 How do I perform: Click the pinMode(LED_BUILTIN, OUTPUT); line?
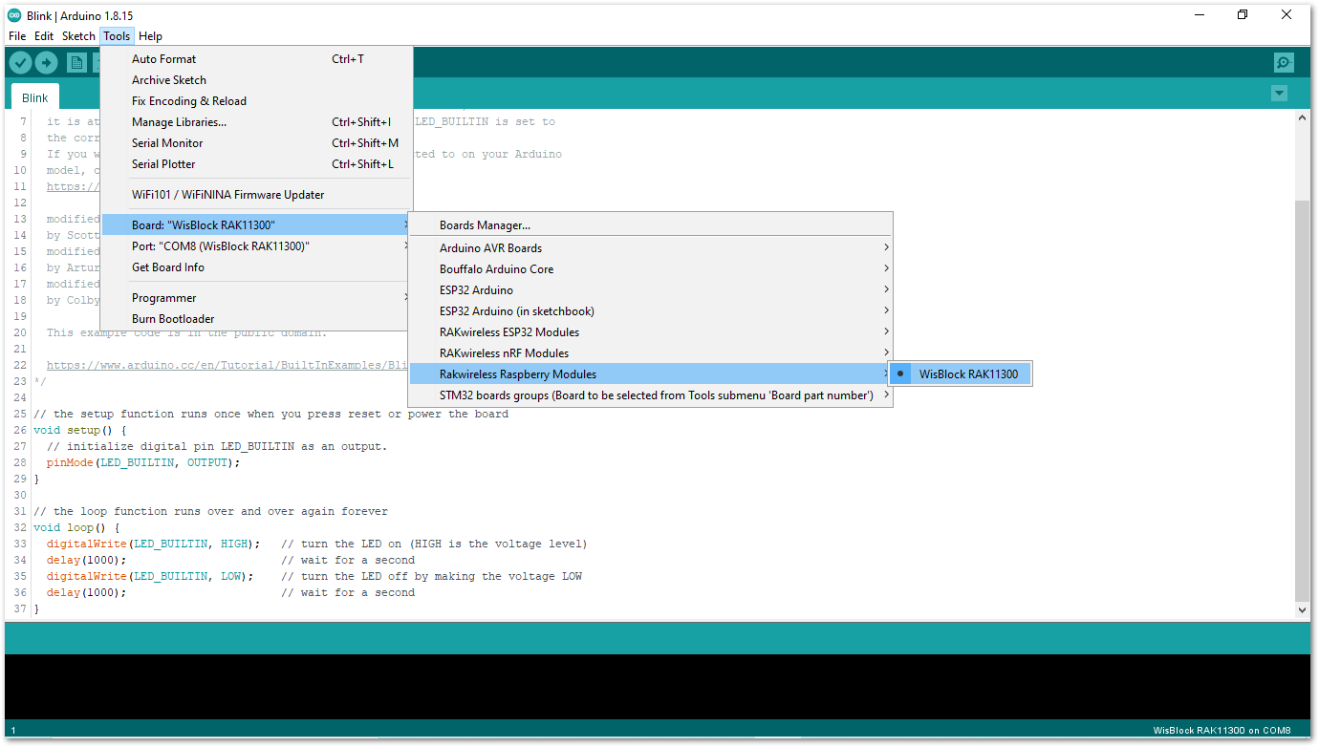click(x=143, y=462)
